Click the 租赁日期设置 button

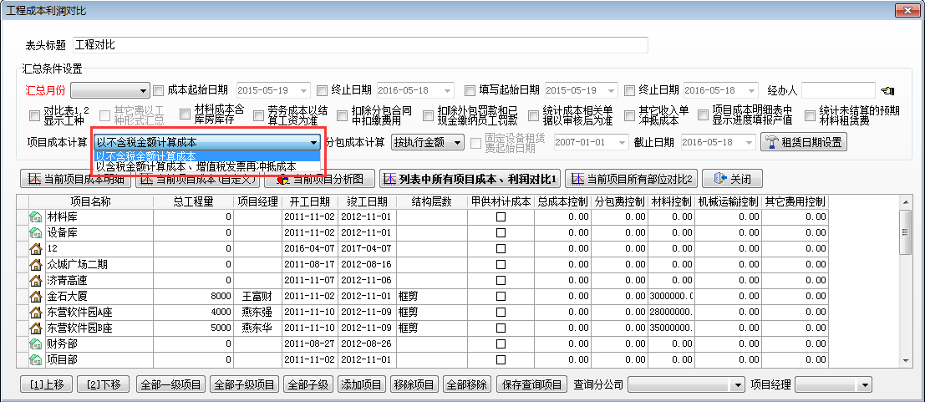[x=803, y=142]
